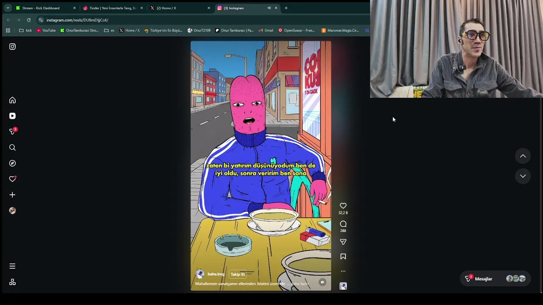The height and width of the screenshot is (305, 543).
Task: Open the apps grid in bookmarks bar
Action: (x=8, y=30)
